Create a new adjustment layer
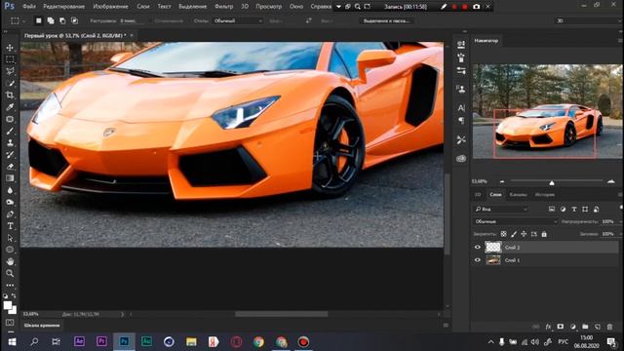624x351 pixels. tap(572, 327)
